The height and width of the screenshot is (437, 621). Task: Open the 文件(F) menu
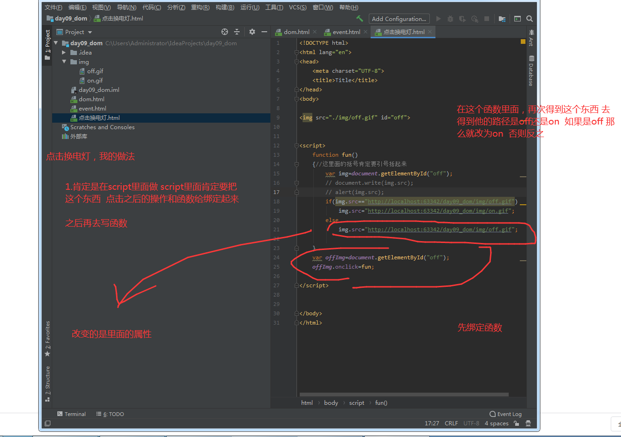pyautogui.click(x=54, y=7)
